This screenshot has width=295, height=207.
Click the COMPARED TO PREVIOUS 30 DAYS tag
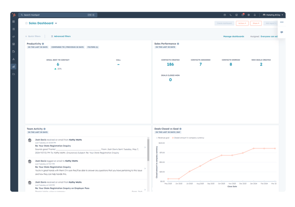click(68, 47)
